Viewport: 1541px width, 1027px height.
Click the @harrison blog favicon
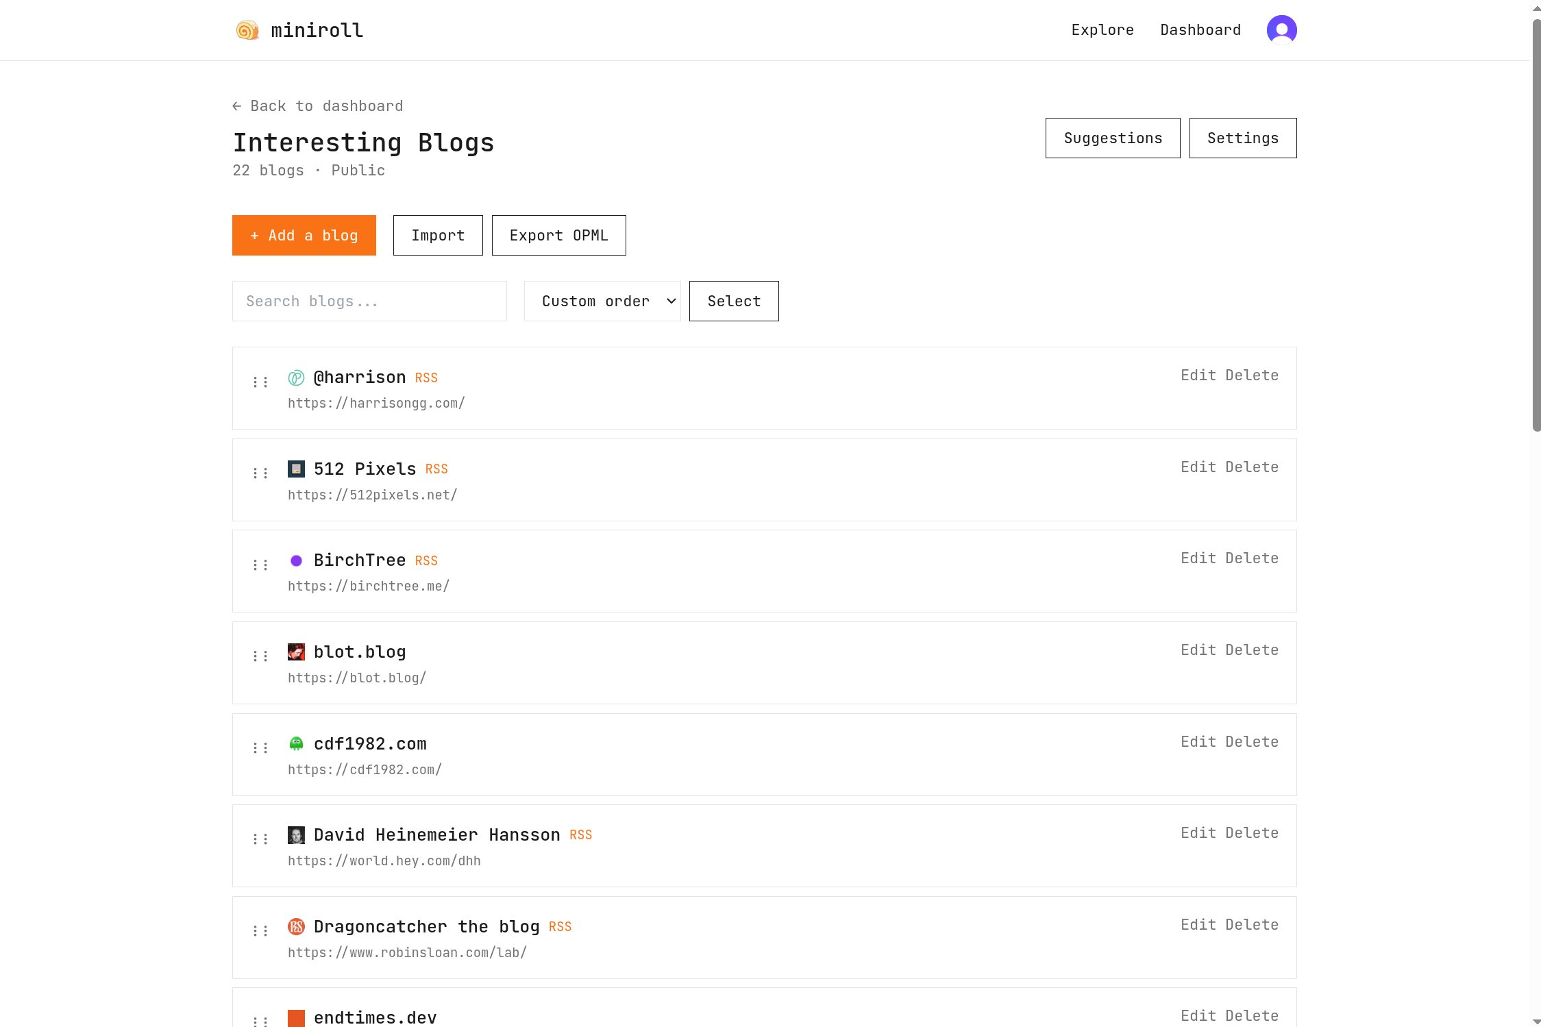296,378
